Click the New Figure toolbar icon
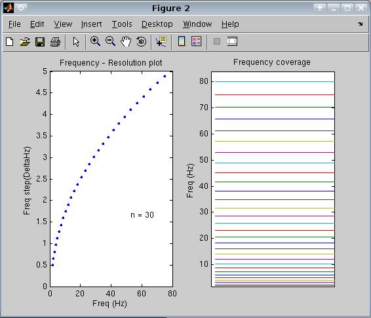Viewport: 371px width, 318px height. (10, 42)
